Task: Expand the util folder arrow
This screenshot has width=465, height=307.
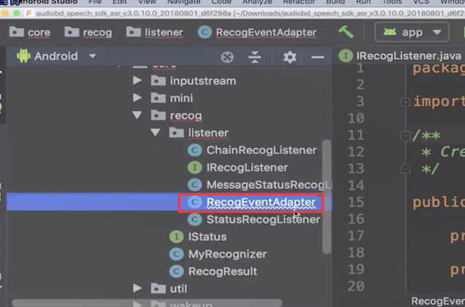Action: [x=137, y=288]
